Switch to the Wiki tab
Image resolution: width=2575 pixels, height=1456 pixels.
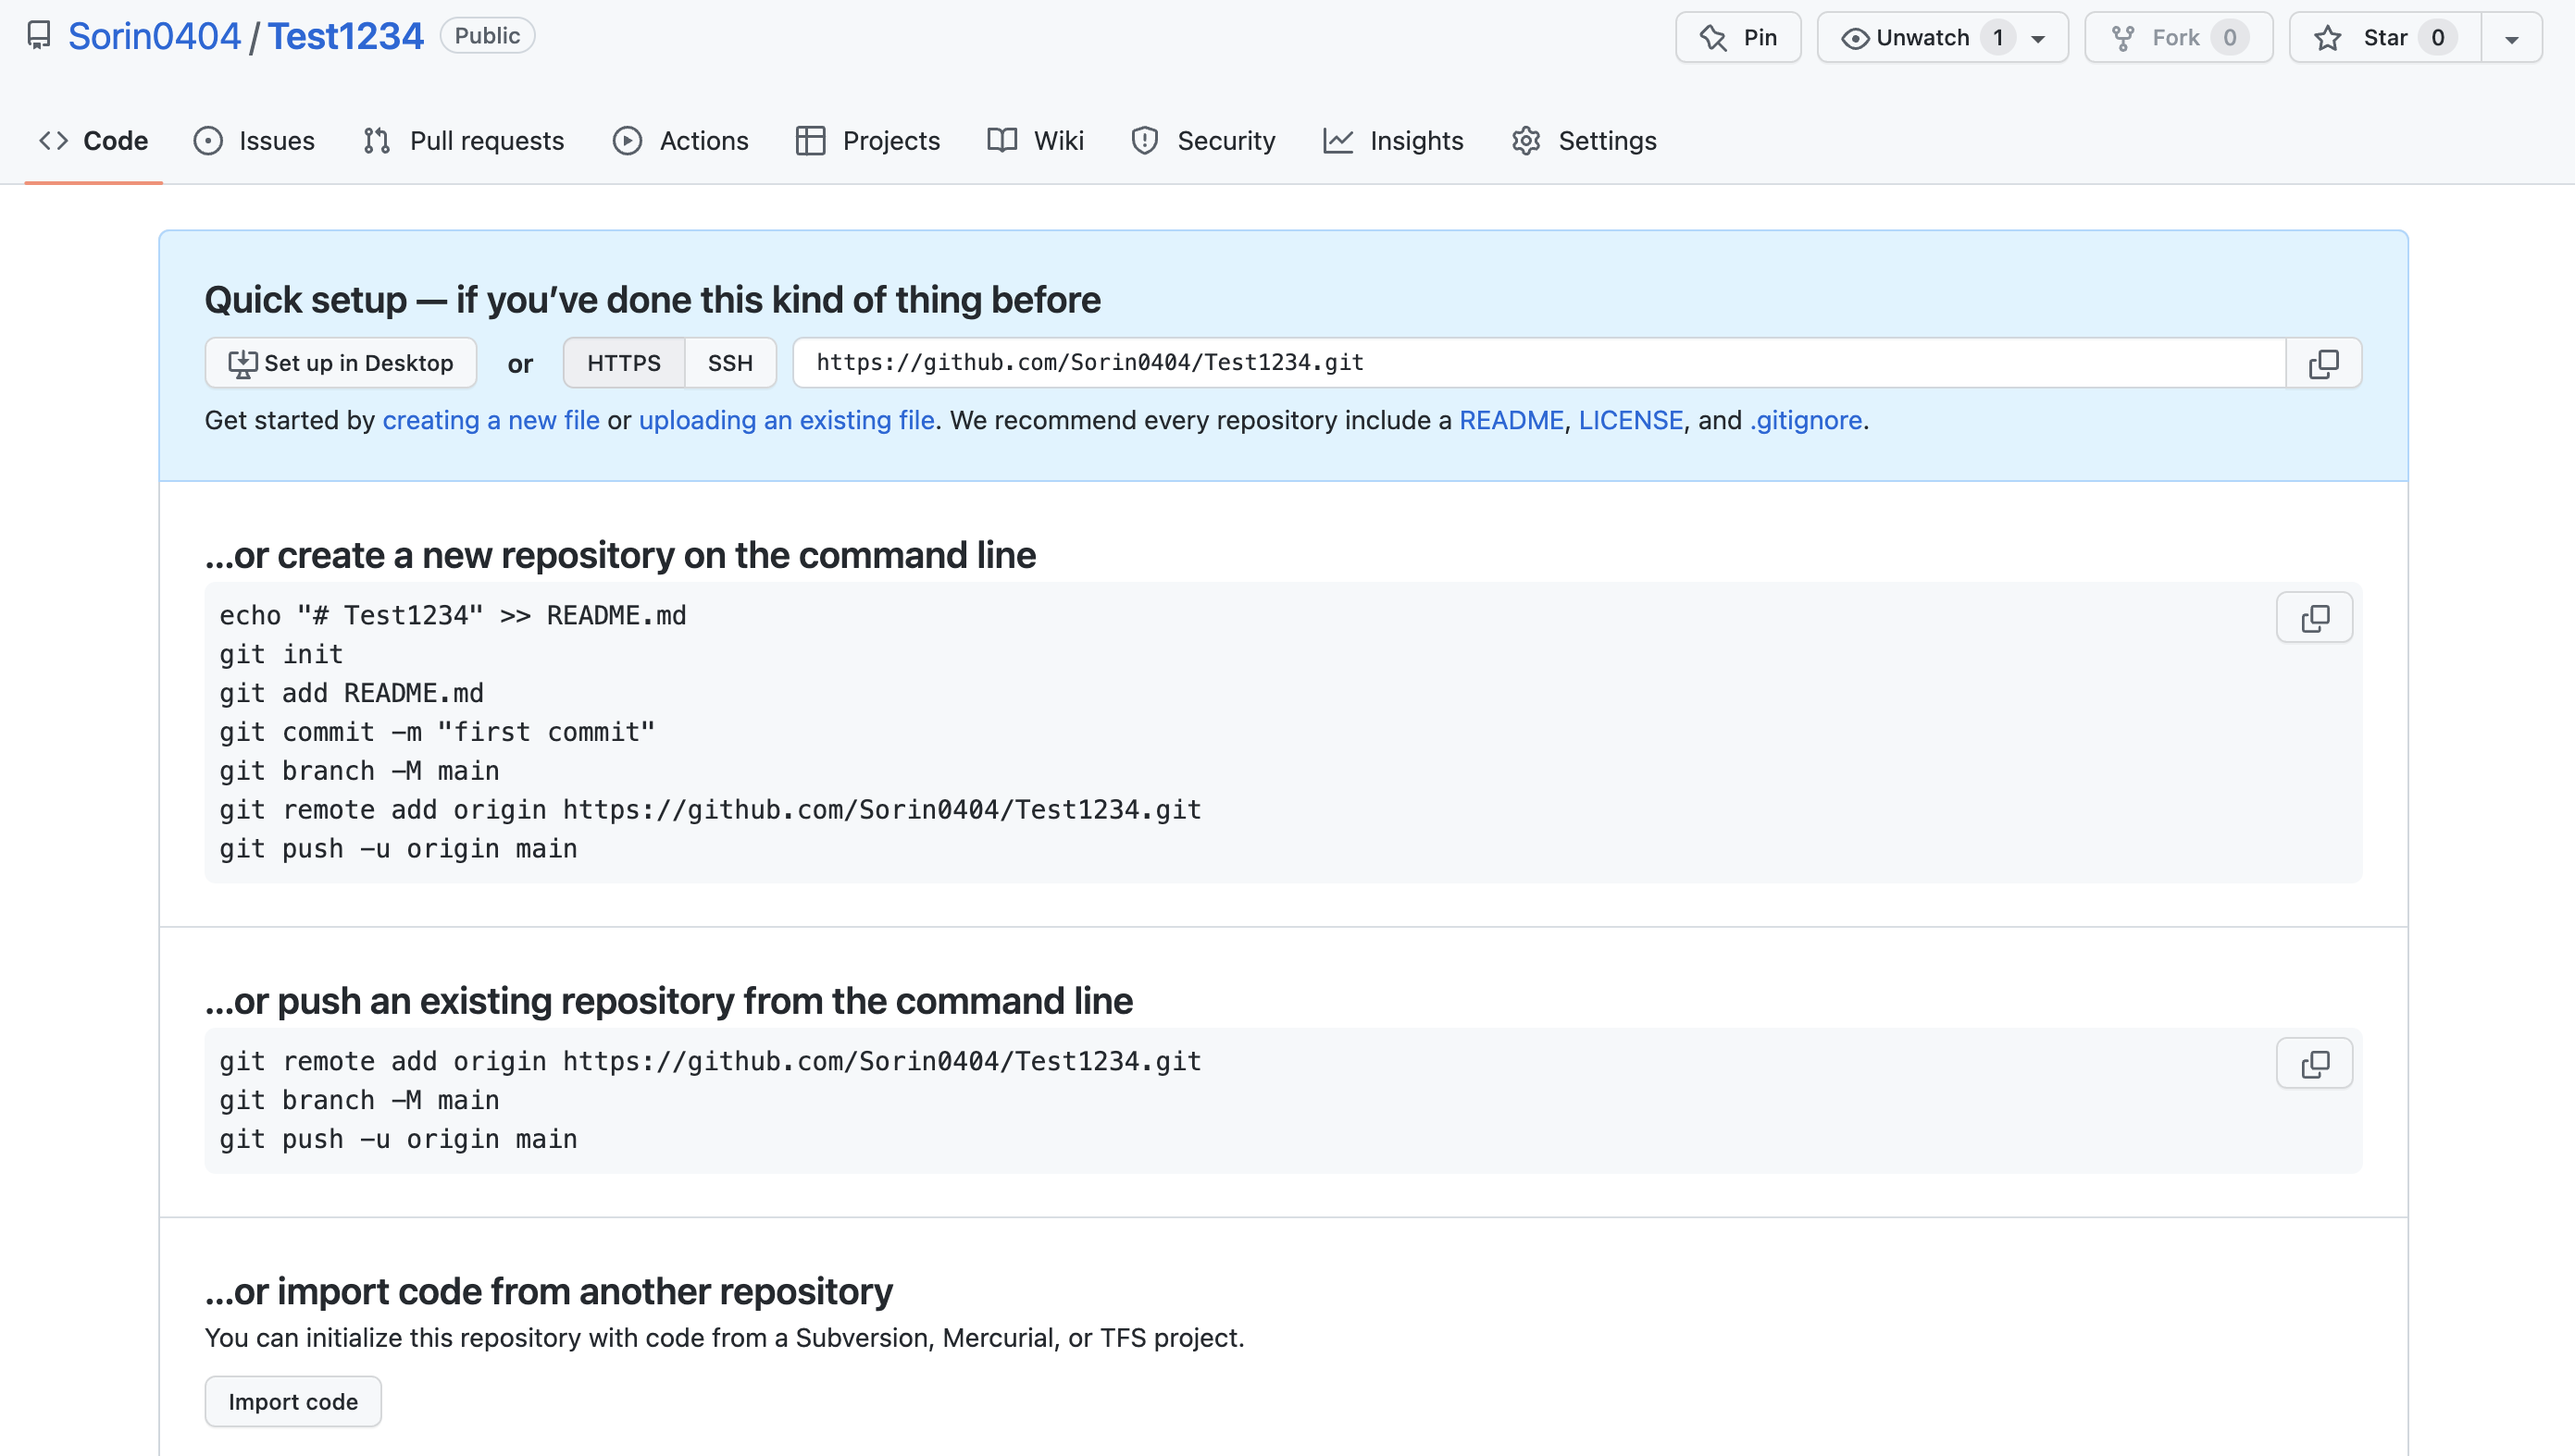click(1036, 141)
